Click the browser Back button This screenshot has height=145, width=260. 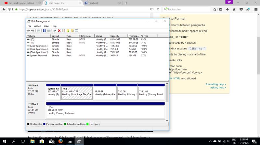pyautogui.click(x=4, y=9)
